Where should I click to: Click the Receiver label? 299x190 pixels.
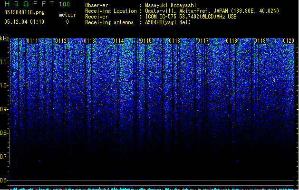point(96,17)
